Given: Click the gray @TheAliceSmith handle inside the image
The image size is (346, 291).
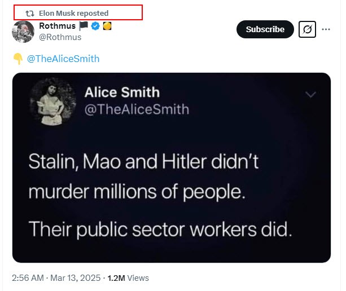Looking at the screenshot, I should pos(137,109).
